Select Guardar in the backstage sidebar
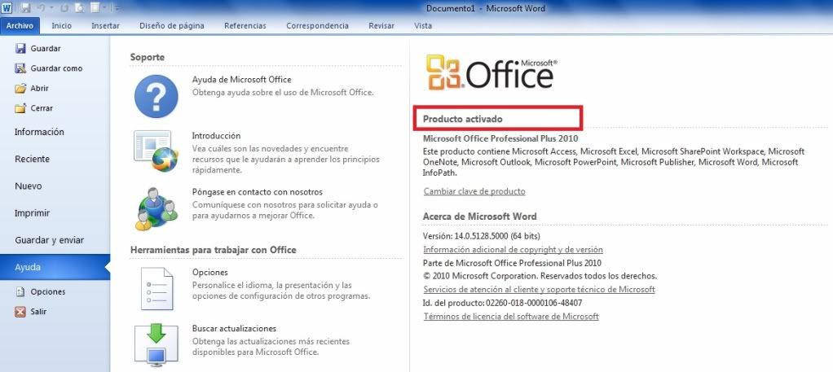Image resolution: width=833 pixels, height=372 pixels. 37,48
